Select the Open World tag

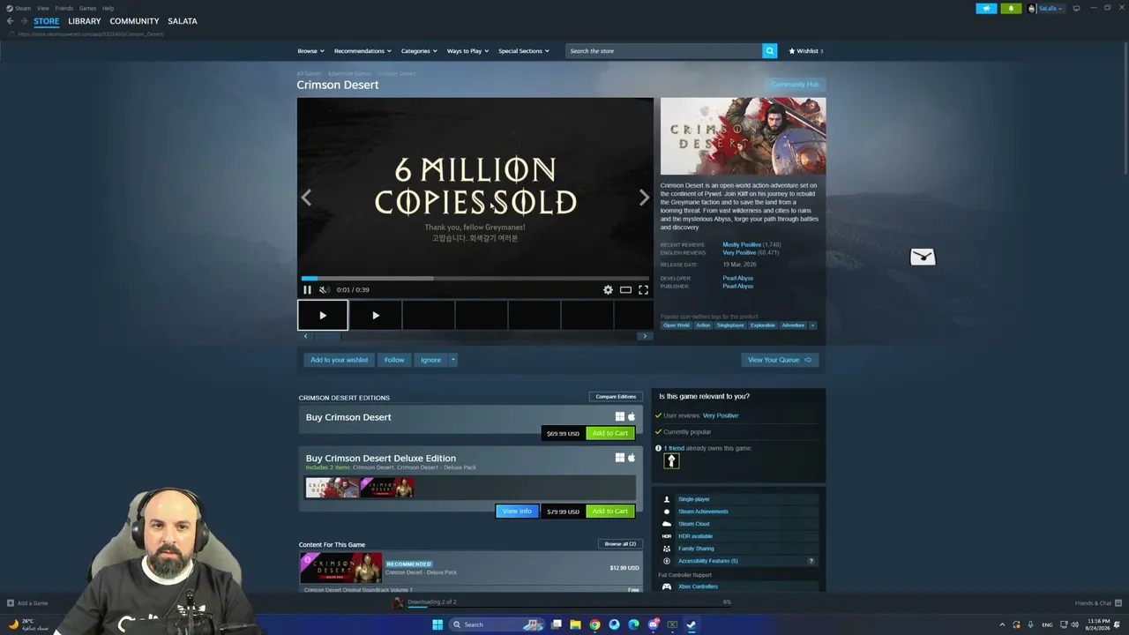tap(677, 325)
